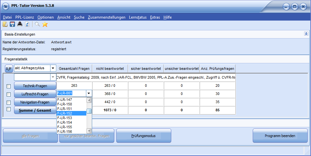This screenshot has width=311, height=156.
Task: Click the new document toolbar icon
Action: (5, 24)
